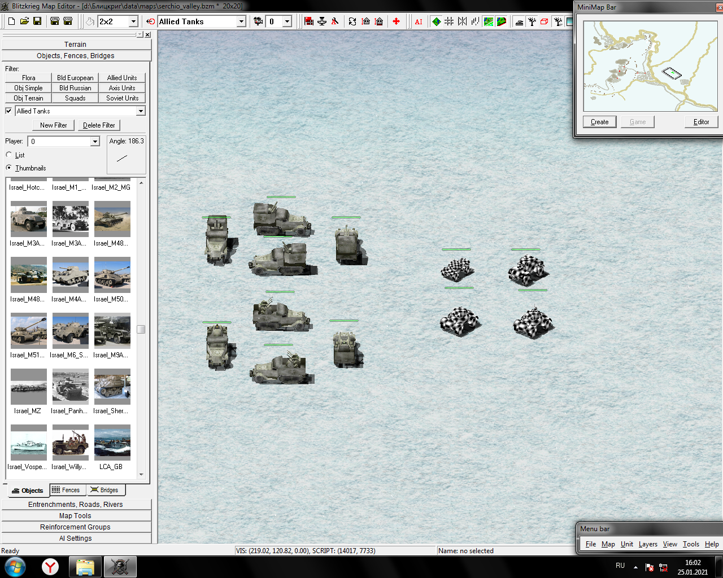Toggle the red wireframe box icon
This screenshot has height=578, width=723.
pyautogui.click(x=545, y=21)
